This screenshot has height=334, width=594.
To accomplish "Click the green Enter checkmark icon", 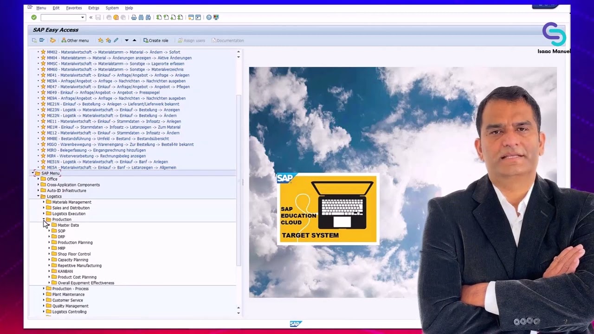I will [34, 18].
